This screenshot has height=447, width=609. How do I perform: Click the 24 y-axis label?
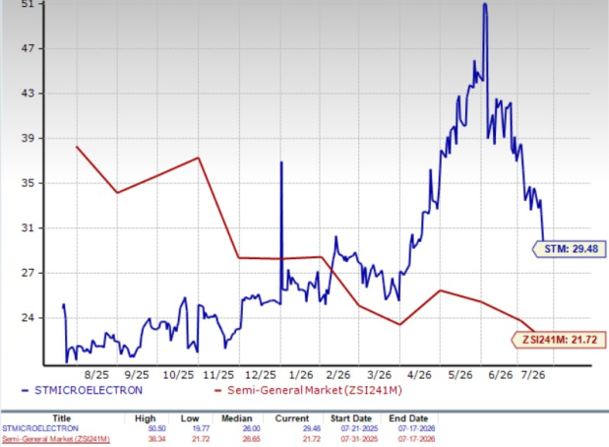(28, 318)
